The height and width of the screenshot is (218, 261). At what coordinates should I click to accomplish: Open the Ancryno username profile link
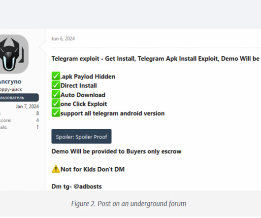coord(10,82)
